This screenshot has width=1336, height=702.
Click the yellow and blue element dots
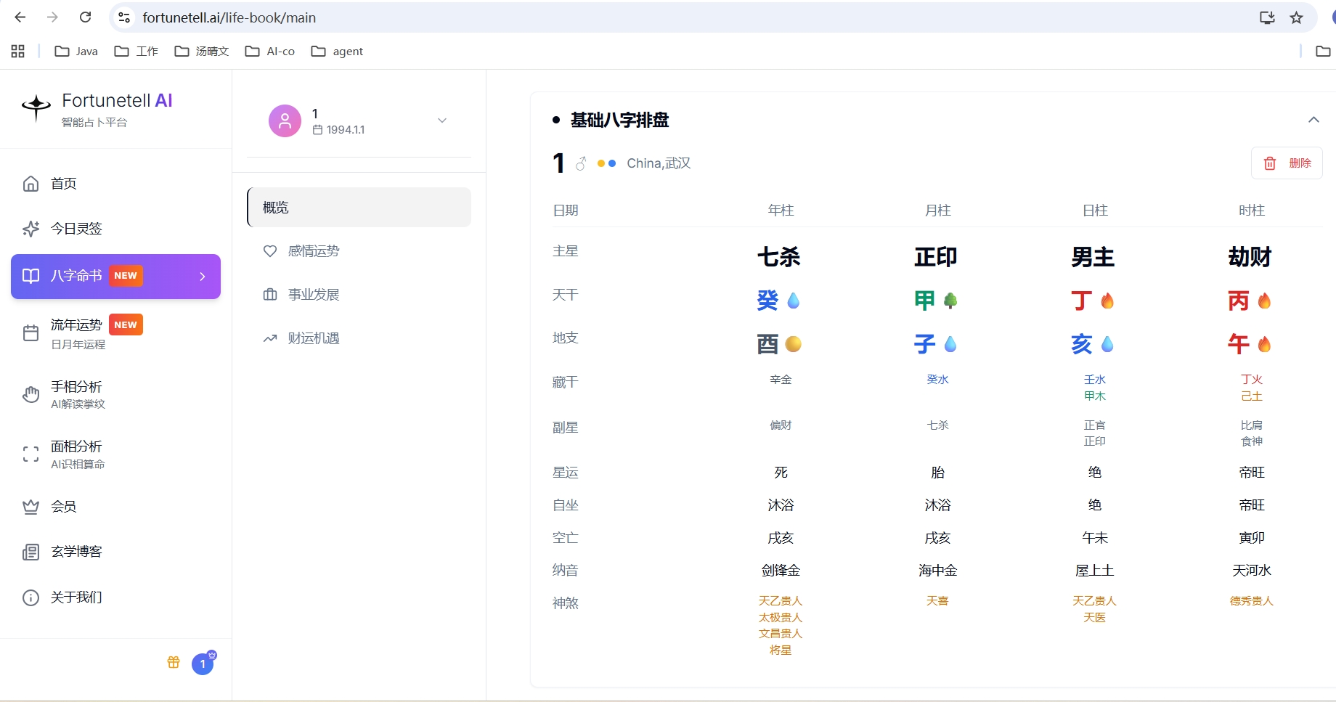pos(607,163)
